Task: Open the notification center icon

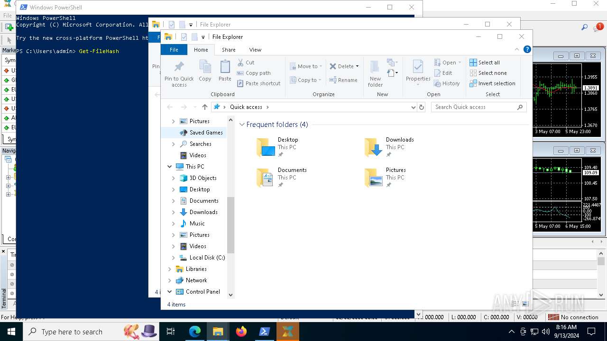Action: [x=591, y=332]
